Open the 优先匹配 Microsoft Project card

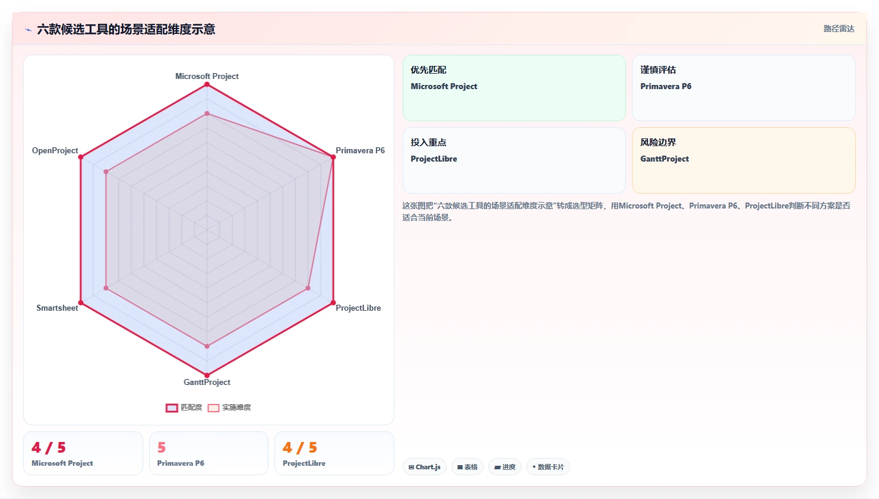point(514,88)
